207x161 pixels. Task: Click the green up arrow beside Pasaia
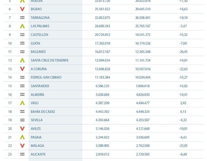coord(22,137)
